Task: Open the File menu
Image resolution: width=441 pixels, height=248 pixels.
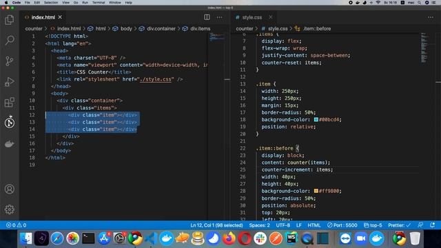Action: [x=28, y=3]
